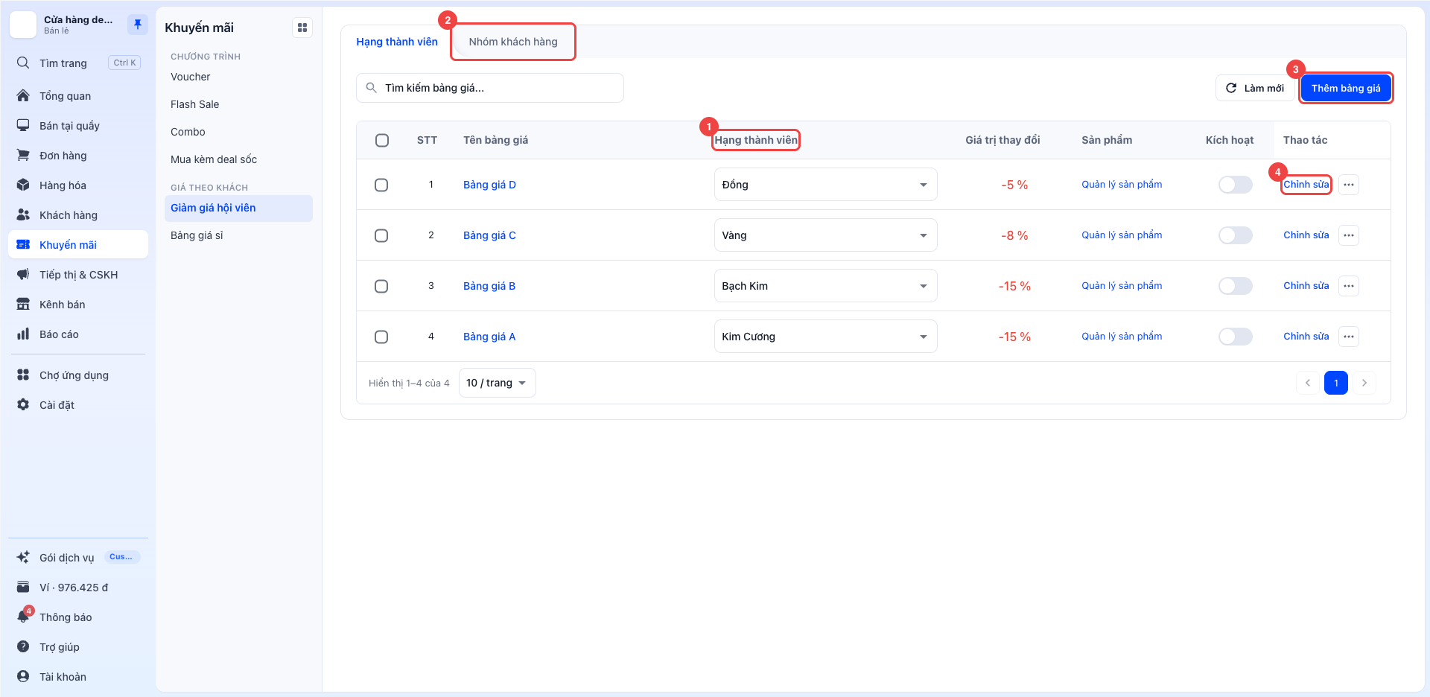Select the Hạng thành viên tab
The image size is (1430, 697).
pyautogui.click(x=397, y=42)
